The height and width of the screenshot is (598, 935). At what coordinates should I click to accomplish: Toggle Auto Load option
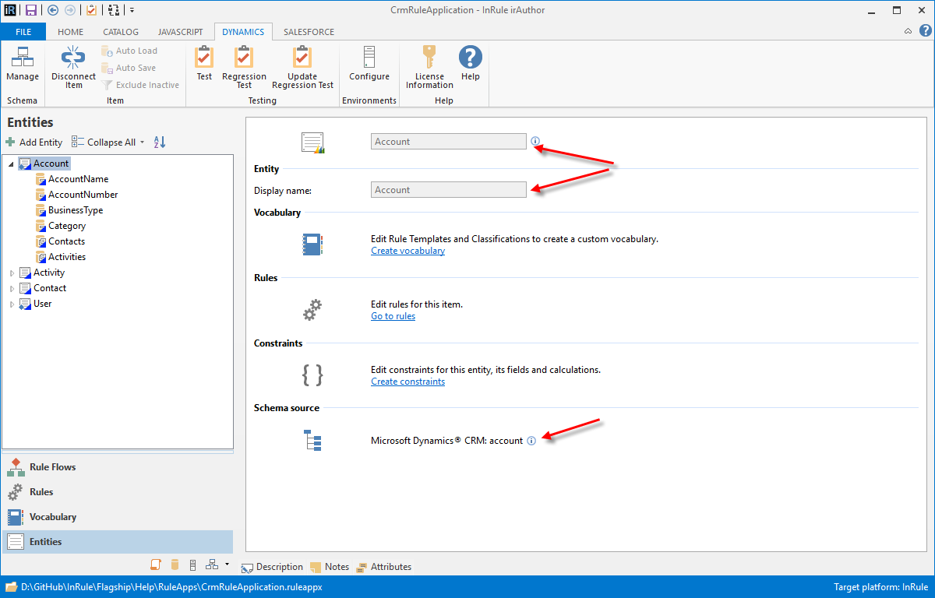(129, 51)
